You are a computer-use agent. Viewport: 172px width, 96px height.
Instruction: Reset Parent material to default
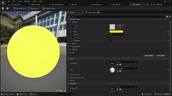[x=168, y=70]
